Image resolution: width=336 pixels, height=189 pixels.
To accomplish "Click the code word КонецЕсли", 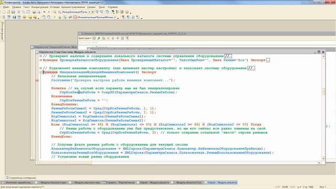I will coord(61,136).
